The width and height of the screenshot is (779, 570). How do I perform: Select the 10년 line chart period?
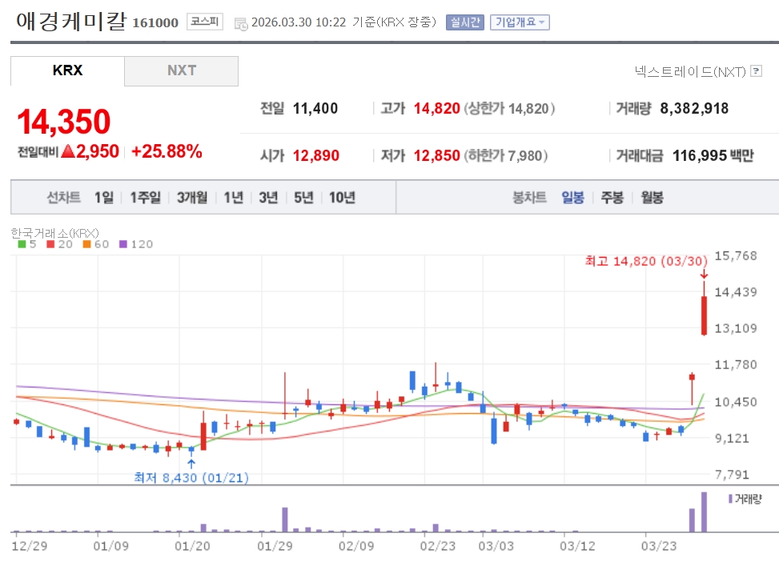click(x=343, y=197)
